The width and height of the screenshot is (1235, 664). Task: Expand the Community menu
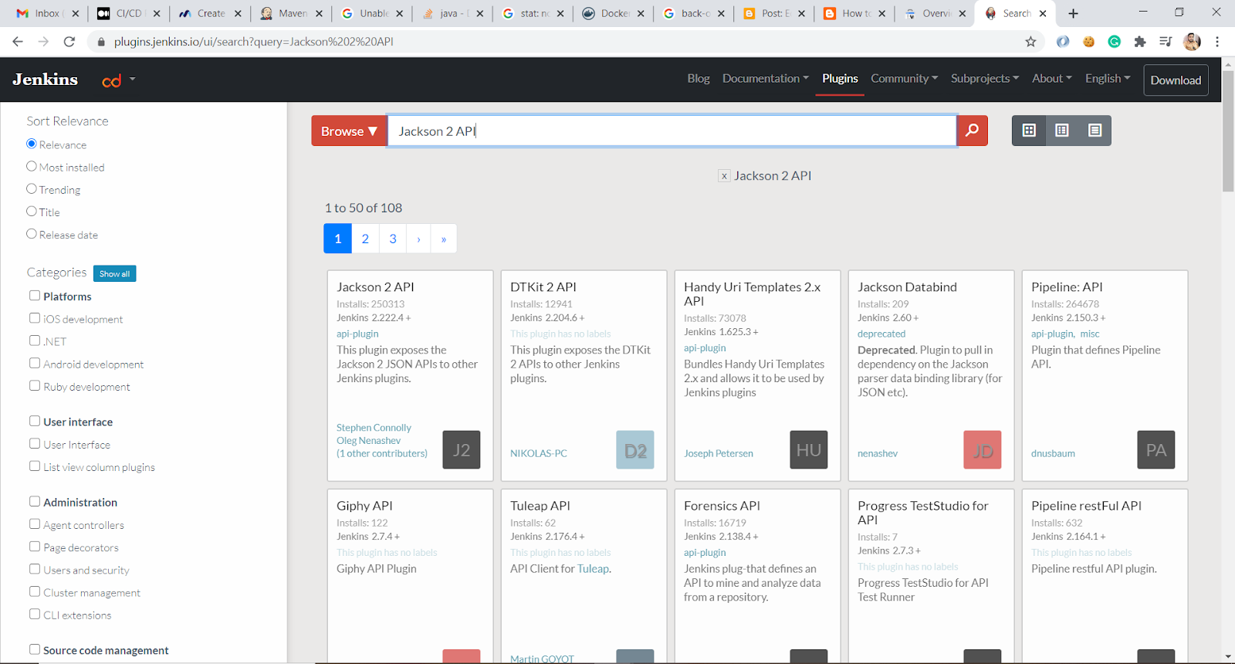pos(905,79)
